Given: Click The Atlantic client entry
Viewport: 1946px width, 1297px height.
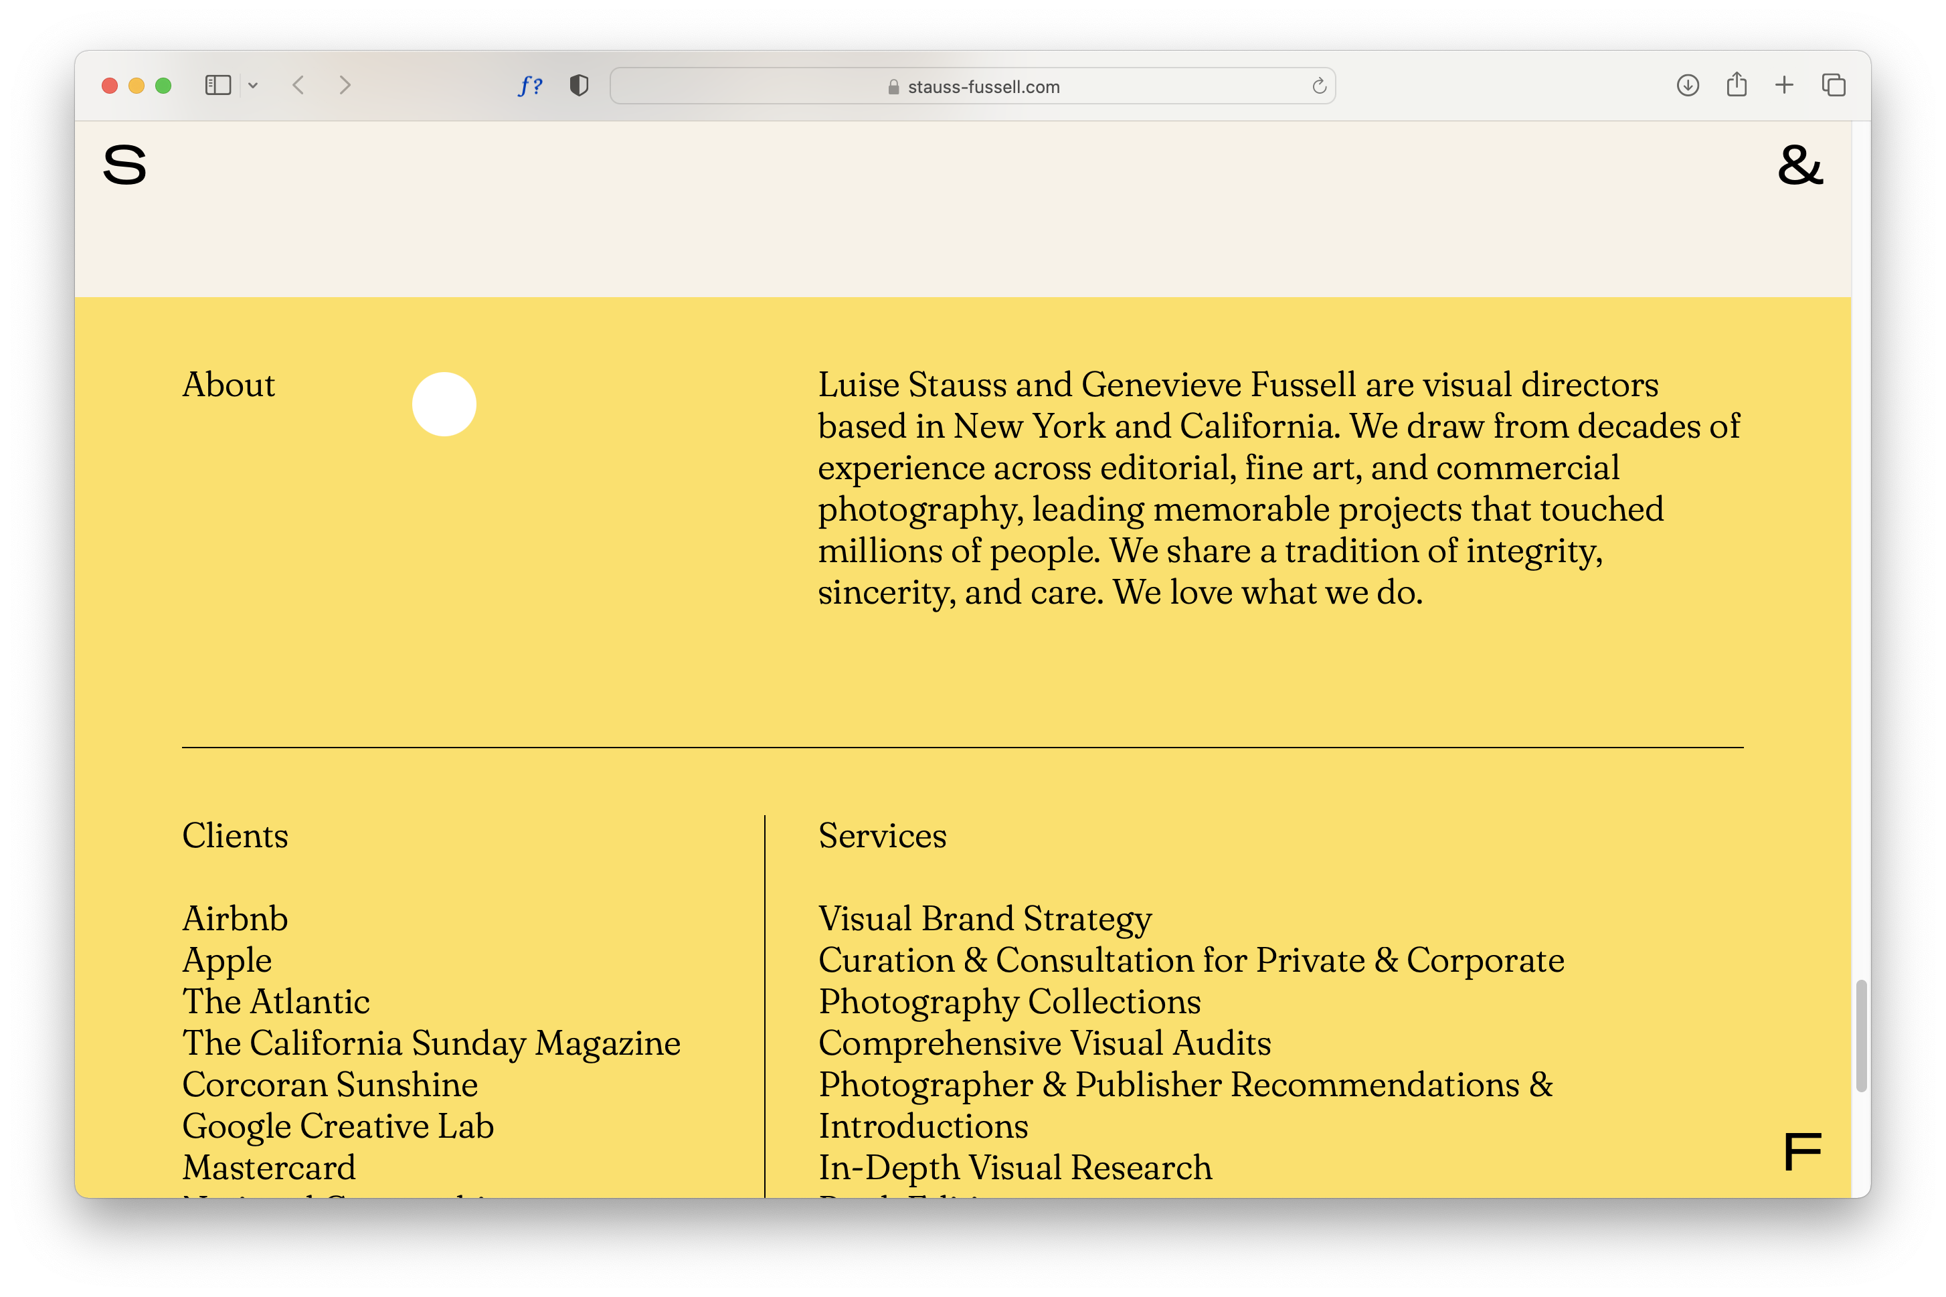Looking at the screenshot, I should coord(276,1002).
